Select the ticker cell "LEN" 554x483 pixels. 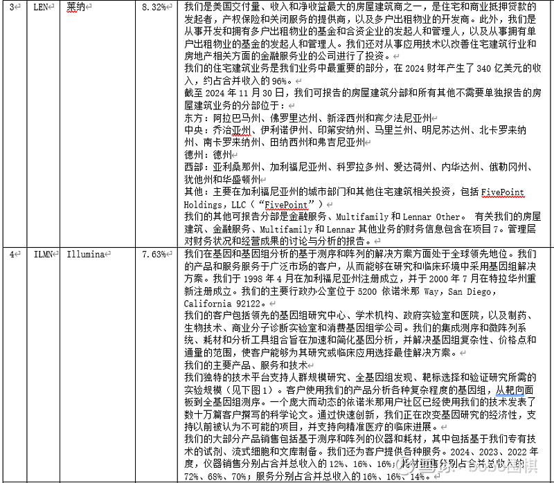[x=42, y=7]
